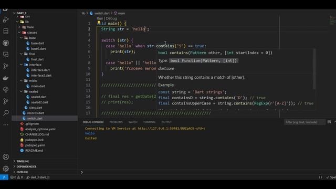The image size is (336, 189).
Task: Open the VM Service URL in debug console
Action: coord(172,128)
